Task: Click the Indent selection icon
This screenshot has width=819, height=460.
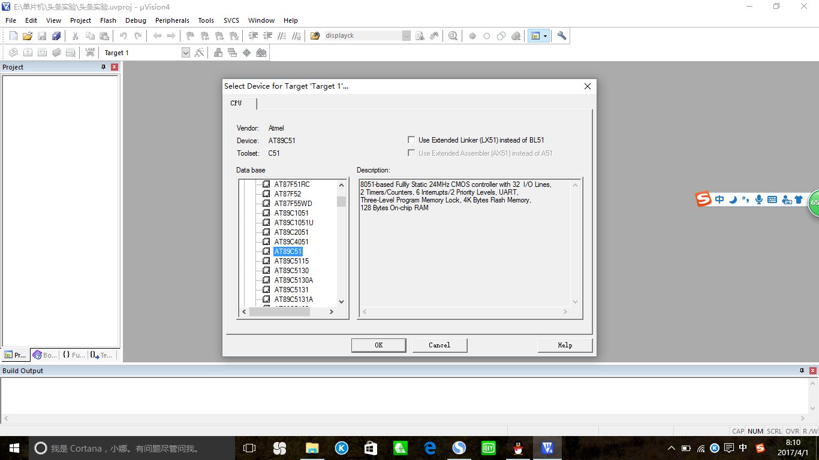Action: coord(253,36)
